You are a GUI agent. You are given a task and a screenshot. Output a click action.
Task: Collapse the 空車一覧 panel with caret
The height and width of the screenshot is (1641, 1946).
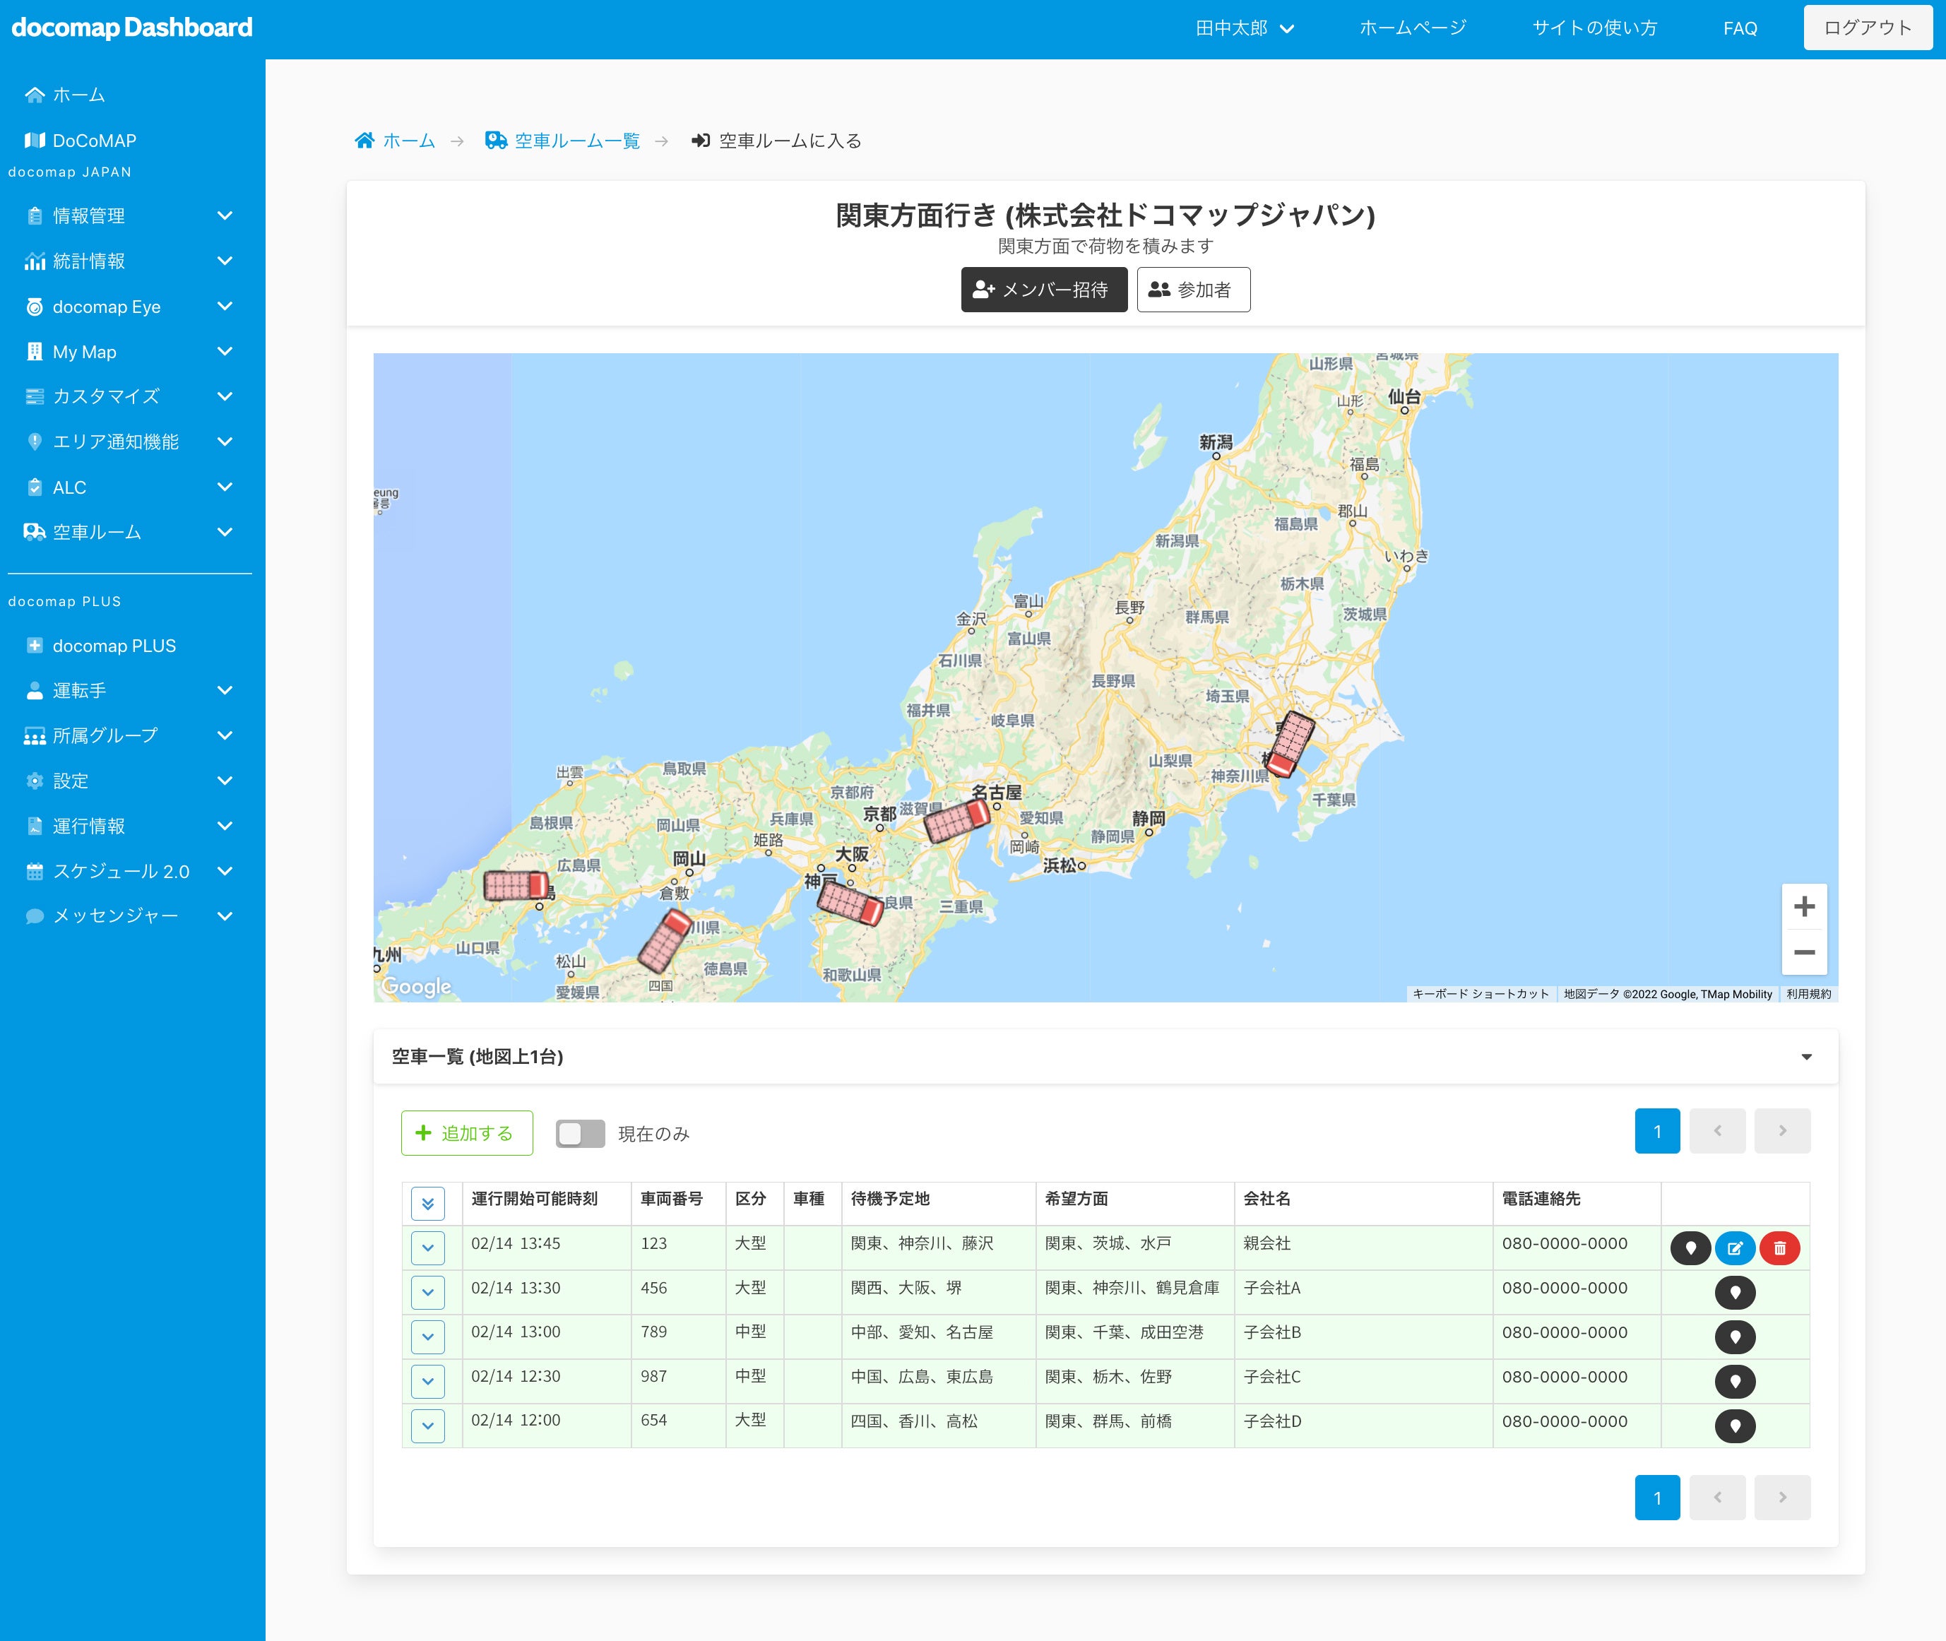[1805, 1057]
